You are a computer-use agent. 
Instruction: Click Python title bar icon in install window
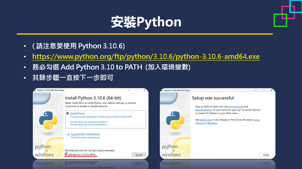pos(35,90)
